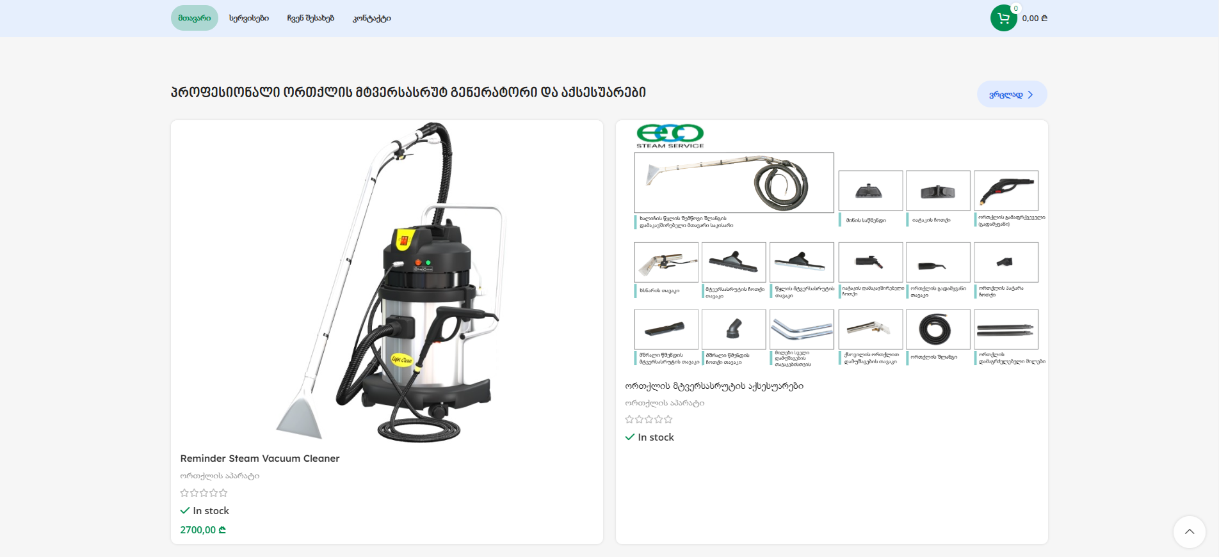Screen dimensions: 1219x557
Task: Open the shopping cart icon
Action: tap(1003, 18)
